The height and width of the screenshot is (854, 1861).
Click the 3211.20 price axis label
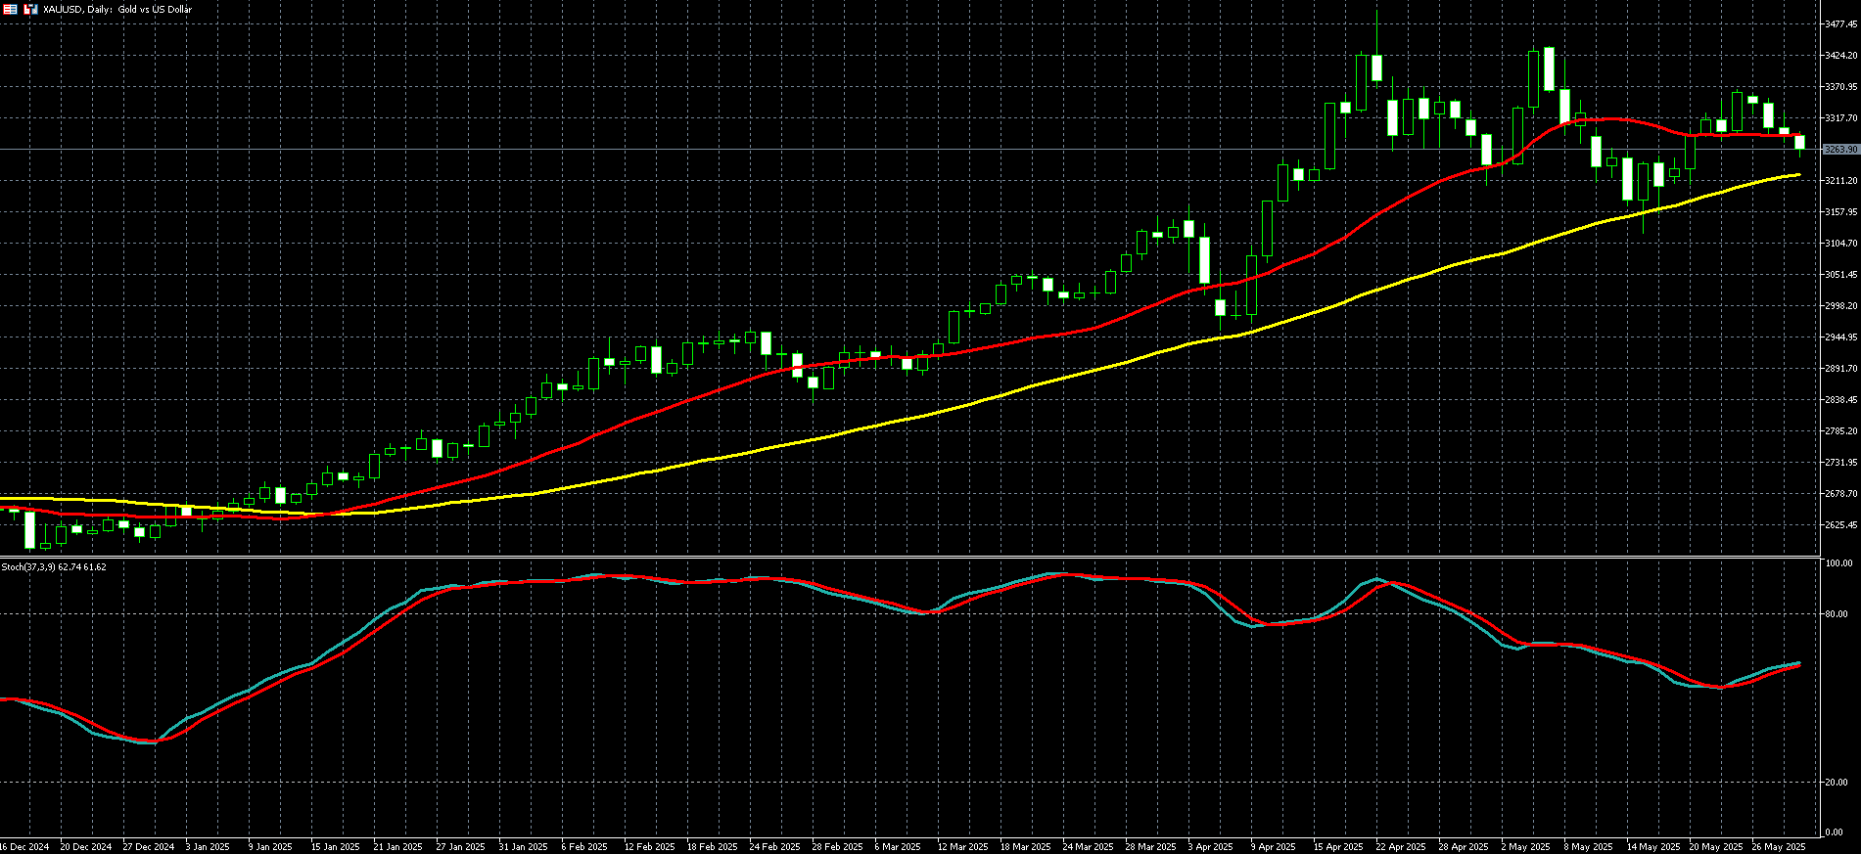[x=1840, y=181]
